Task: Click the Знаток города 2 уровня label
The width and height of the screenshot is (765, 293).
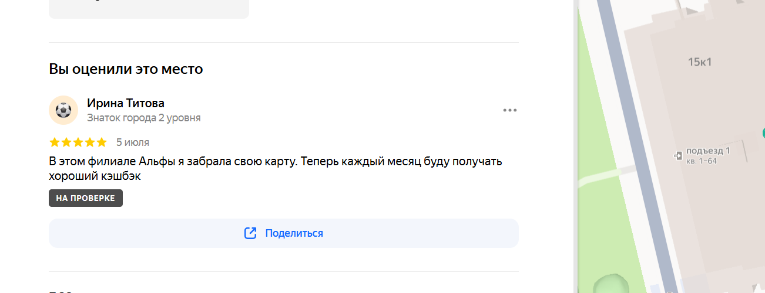Action: pos(144,118)
